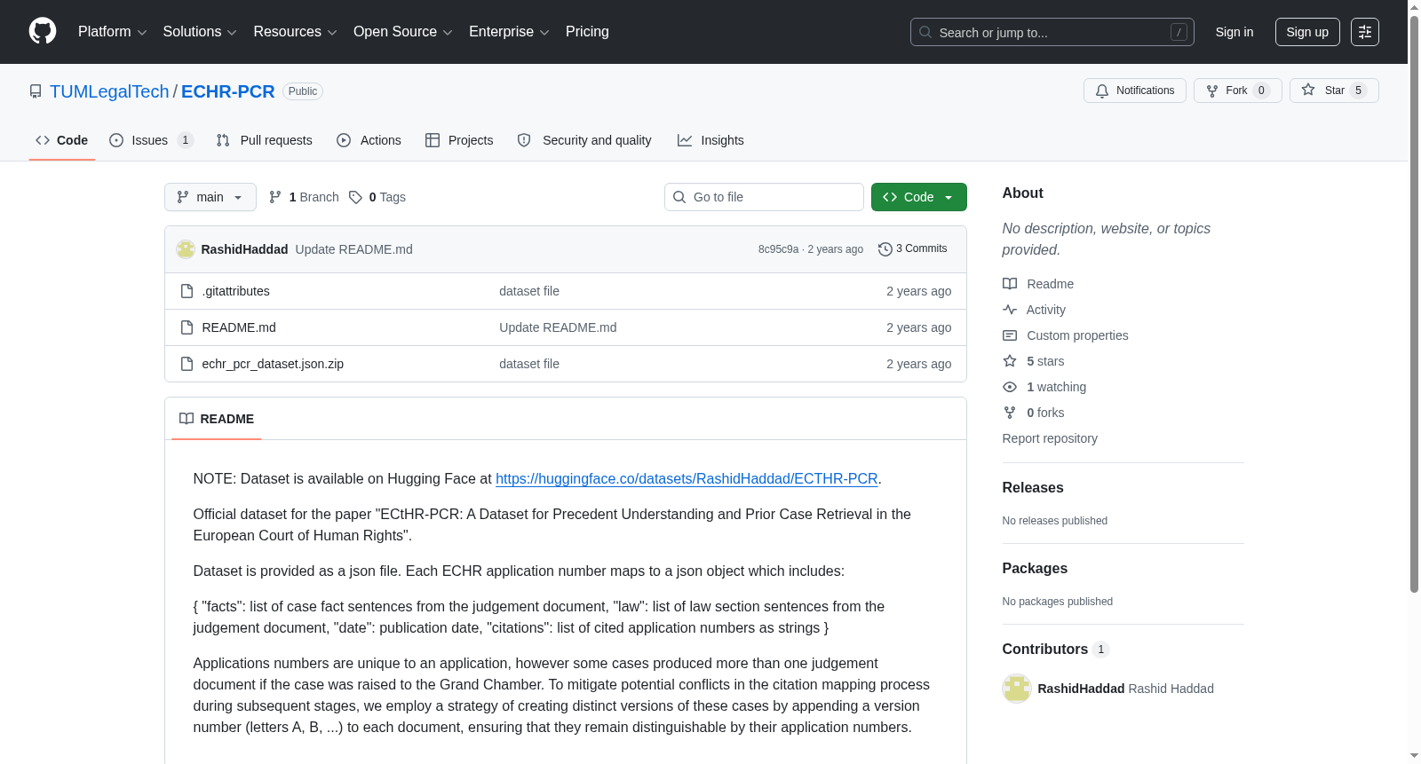Click the search magnifier icon in header
Image resolution: width=1421 pixels, height=764 pixels.
pyautogui.click(x=925, y=32)
